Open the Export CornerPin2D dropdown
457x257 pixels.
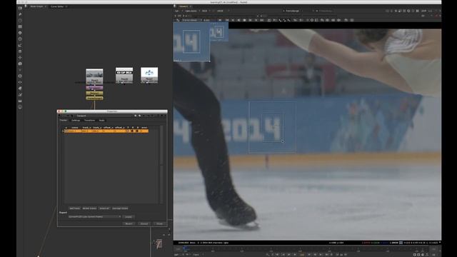coord(94,217)
